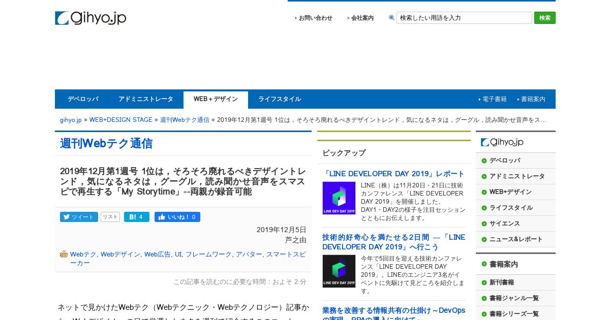
Task: Switch to the デベロッパ tab
Action: 83,99
